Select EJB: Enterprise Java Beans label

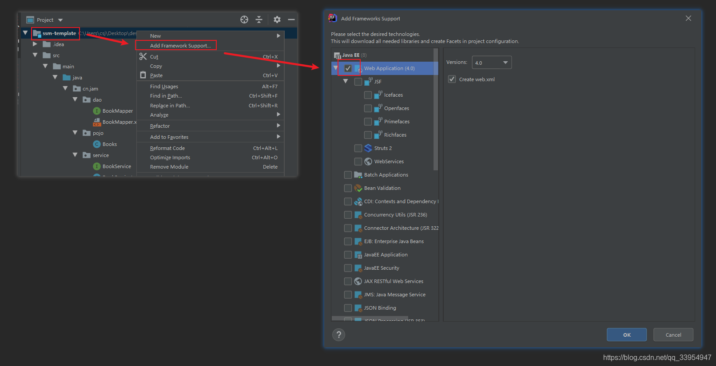click(394, 241)
